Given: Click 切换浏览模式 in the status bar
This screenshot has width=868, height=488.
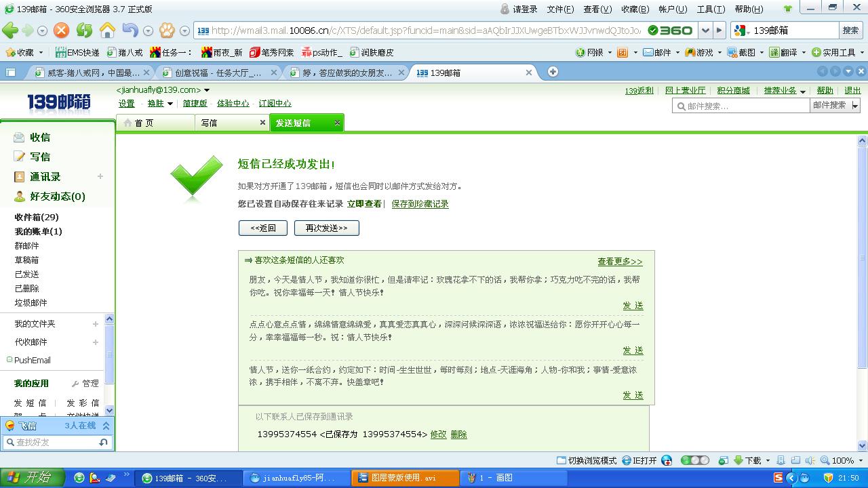Looking at the screenshot, I should pyautogui.click(x=587, y=460).
